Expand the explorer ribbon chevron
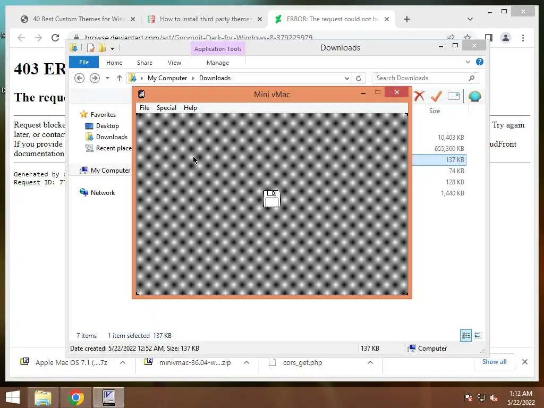The image size is (544, 408). coord(467,62)
